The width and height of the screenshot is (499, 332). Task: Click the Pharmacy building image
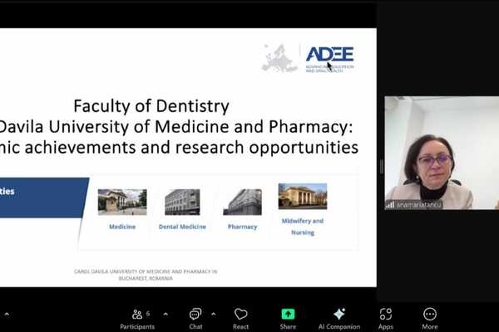[x=243, y=202]
